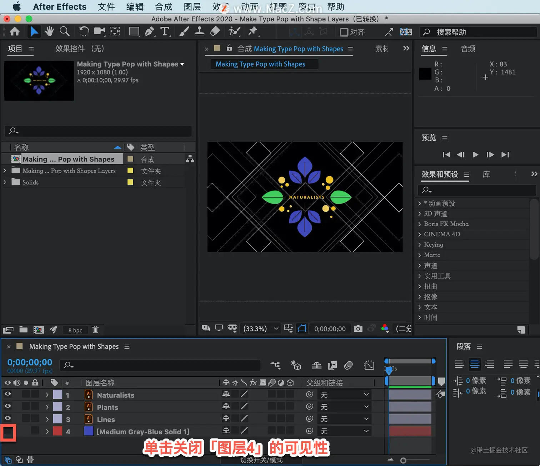This screenshot has height=466, width=540.
Task: Click the composition thumbnail in Project panel
Action: (x=39, y=81)
